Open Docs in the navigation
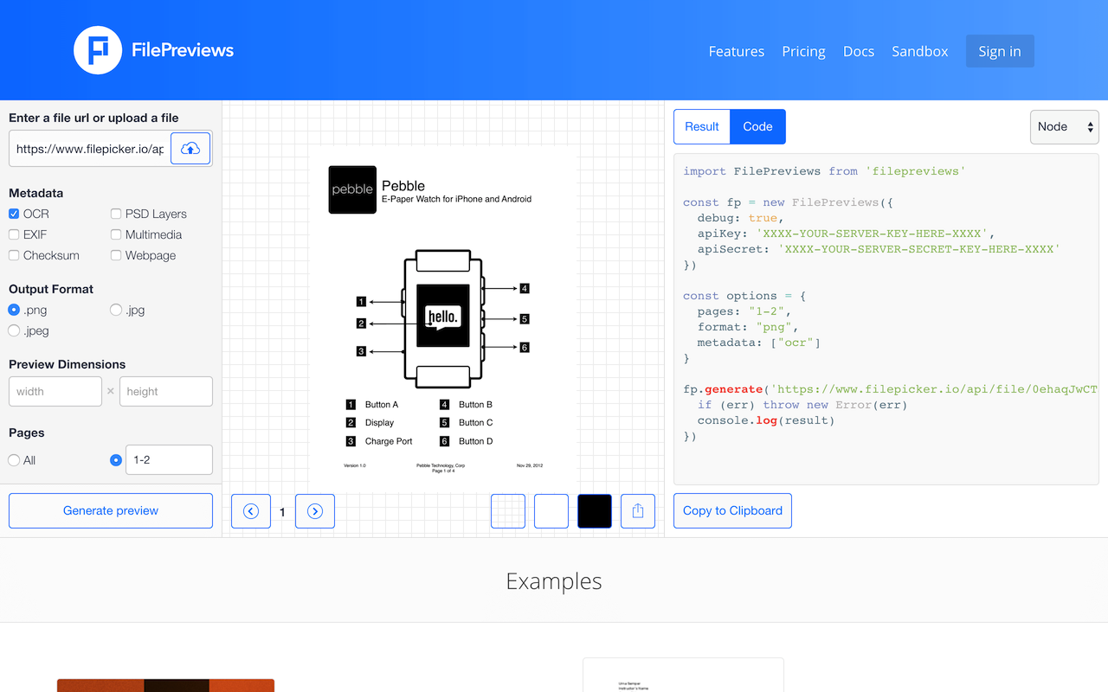The width and height of the screenshot is (1108, 692). [859, 51]
